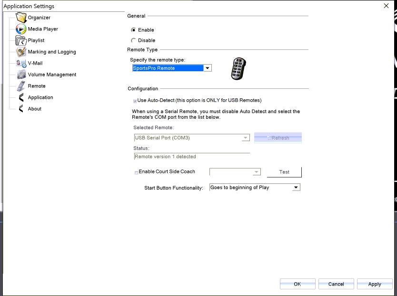397x296 pixels.
Task: Click the Status field showing Remote version 1 detected
Action: point(190,156)
